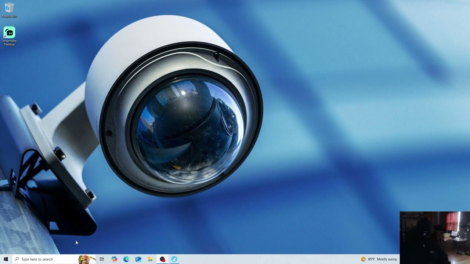Open the weather widget showing 85°F Mostly sunny

tap(379, 259)
